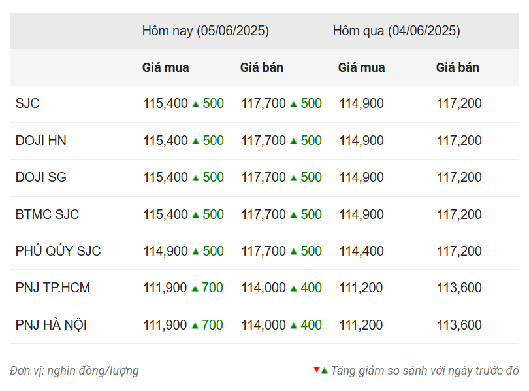The width and height of the screenshot is (529, 391).
Task: Click the Giá mua column header under Hôm nay
Action: 165,67
